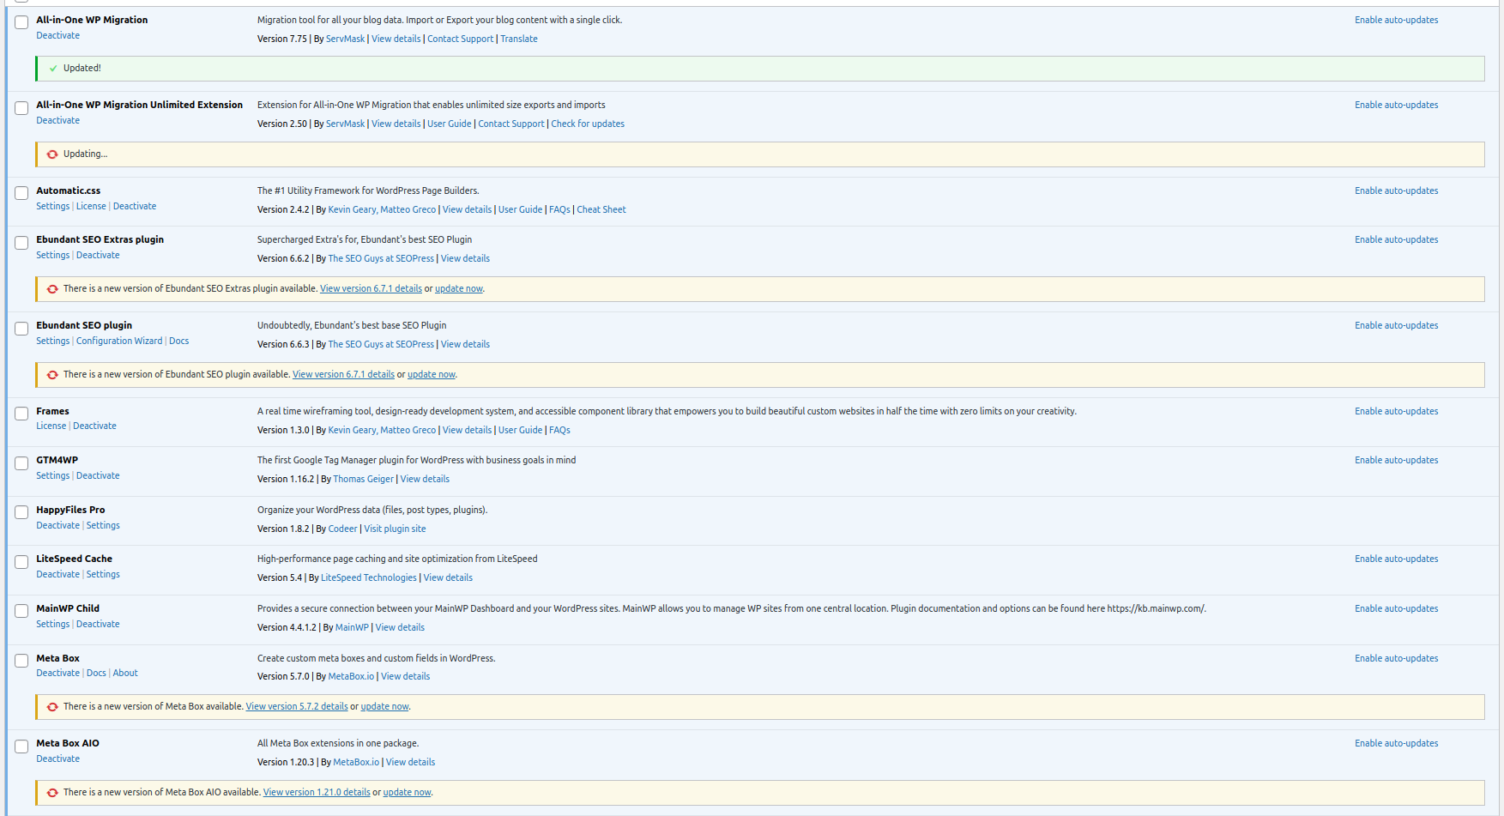Open the Automatic.css Cheat Sheet link
The width and height of the screenshot is (1504, 816).
(x=601, y=210)
